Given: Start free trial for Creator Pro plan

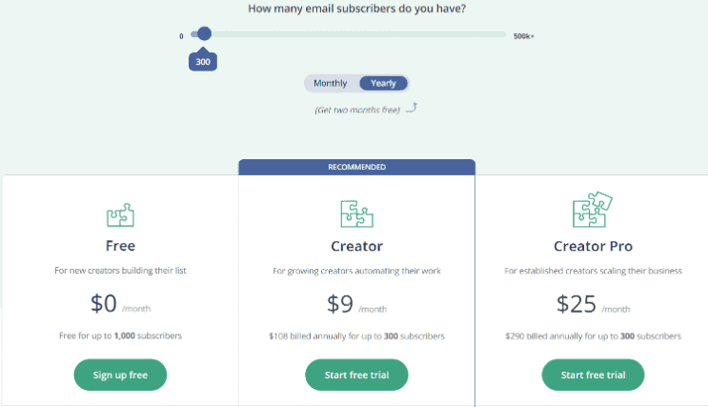Looking at the screenshot, I should click(593, 375).
